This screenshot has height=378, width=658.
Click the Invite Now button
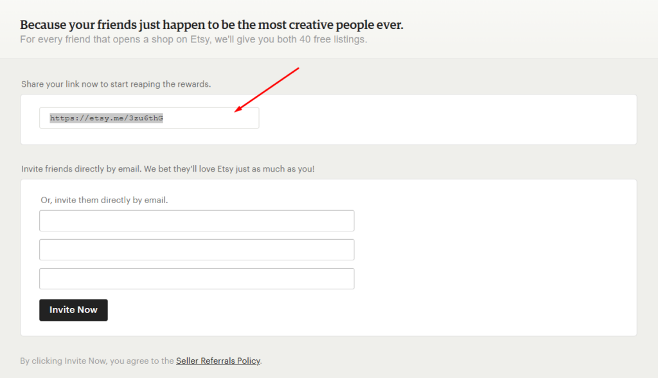click(x=73, y=310)
